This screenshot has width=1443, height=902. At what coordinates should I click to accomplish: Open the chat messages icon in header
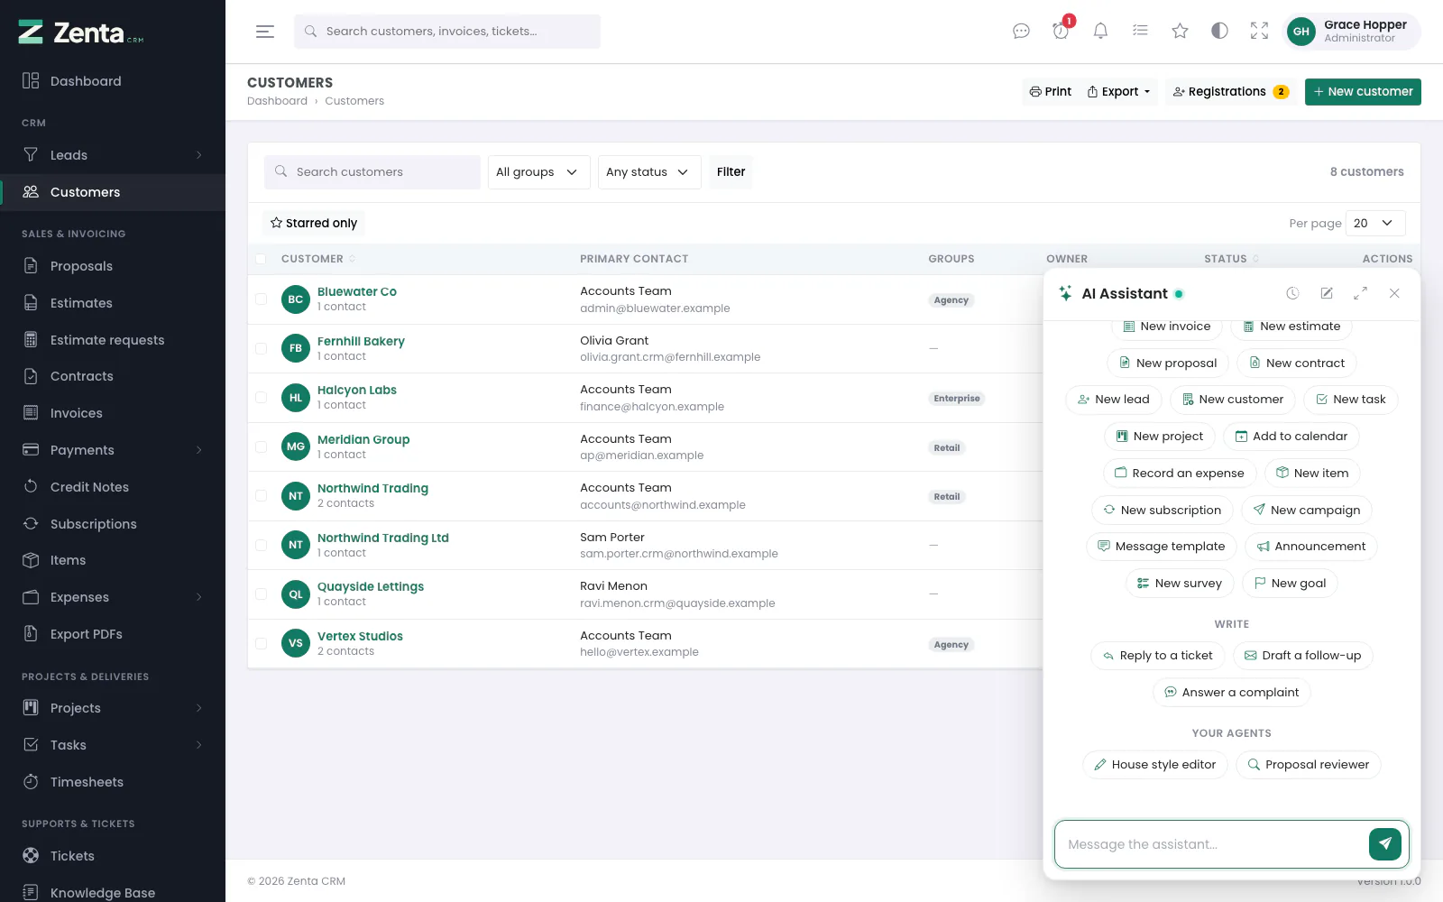pyautogui.click(x=1021, y=32)
